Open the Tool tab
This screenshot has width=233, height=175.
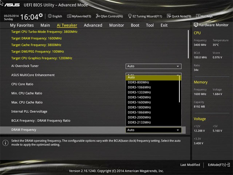(150, 25)
